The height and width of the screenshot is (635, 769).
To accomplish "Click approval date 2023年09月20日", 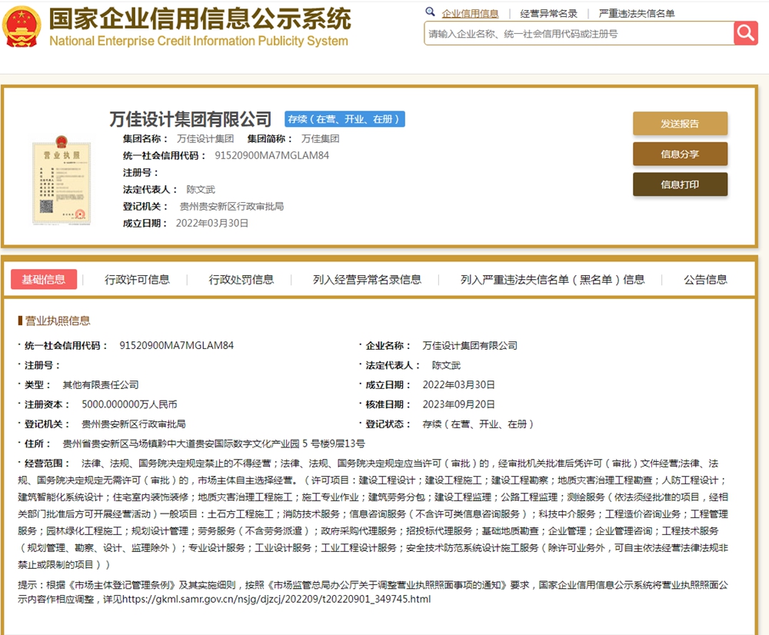I will click(x=458, y=404).
